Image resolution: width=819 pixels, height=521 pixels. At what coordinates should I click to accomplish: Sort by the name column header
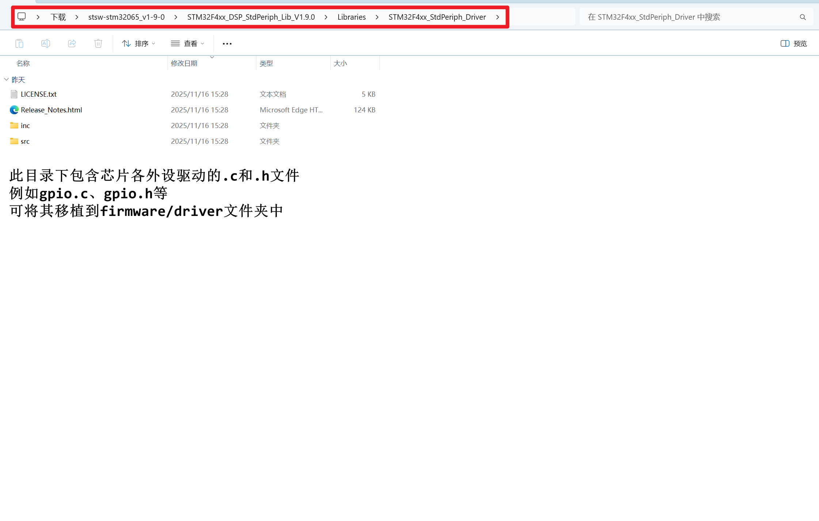(x=23, y=63)
